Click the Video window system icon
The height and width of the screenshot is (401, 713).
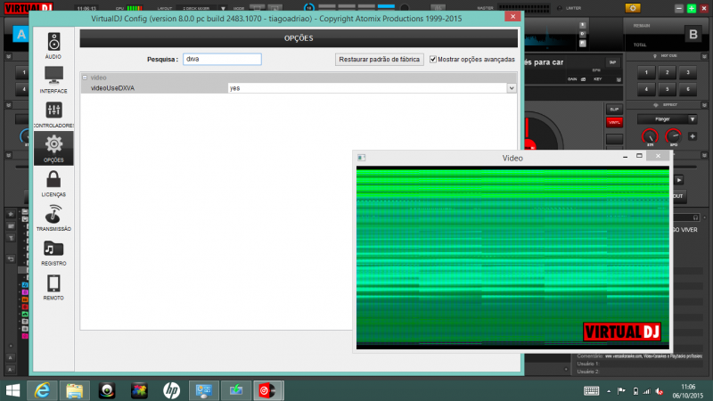362,158
